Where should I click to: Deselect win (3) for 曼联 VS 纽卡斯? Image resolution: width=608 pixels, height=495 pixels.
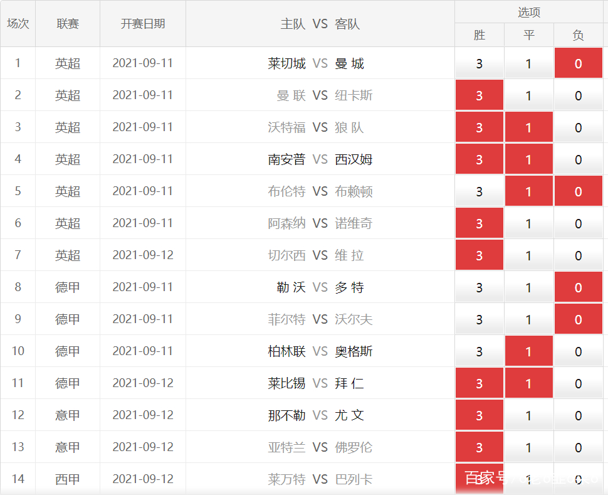pos(480,95)
